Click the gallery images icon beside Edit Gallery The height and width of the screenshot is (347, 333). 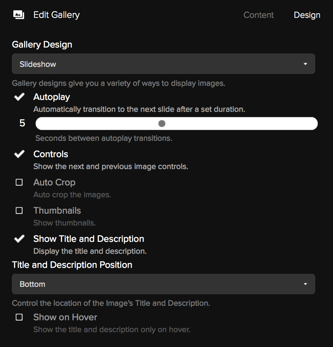point(19,15)
